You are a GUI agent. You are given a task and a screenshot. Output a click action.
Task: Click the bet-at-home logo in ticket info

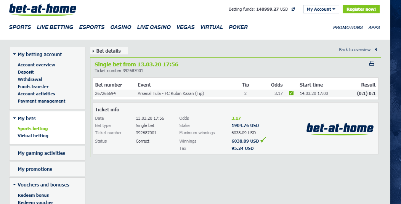click(340, 129)
